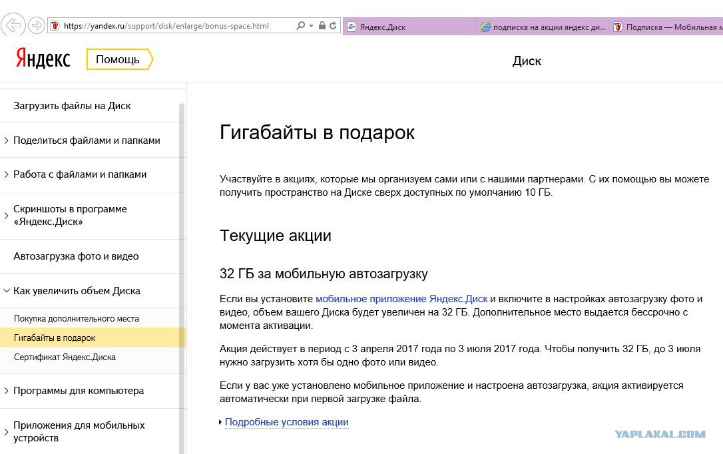Open Приложения для мобильных устройств item
This screenshot has height=454, width=723.
point(79,431)
